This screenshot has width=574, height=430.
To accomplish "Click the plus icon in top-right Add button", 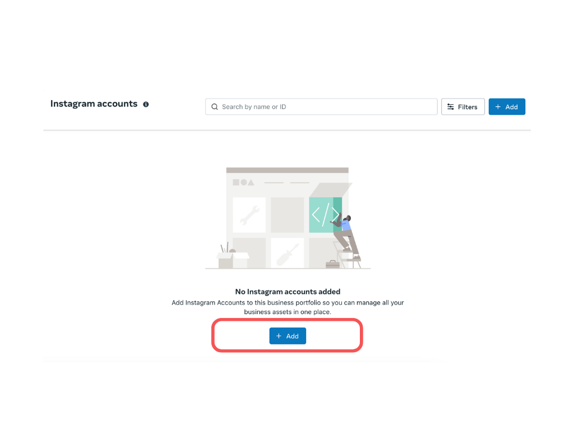I will pos(498,107).
